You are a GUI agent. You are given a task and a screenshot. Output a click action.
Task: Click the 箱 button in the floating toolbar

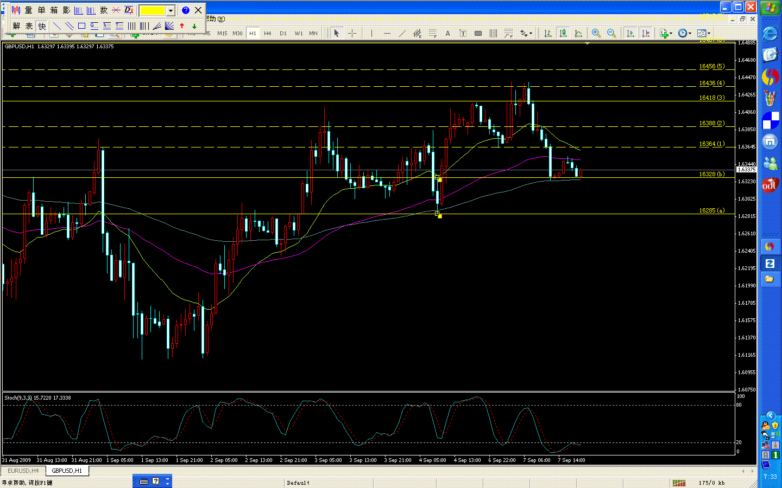(54, 10)
